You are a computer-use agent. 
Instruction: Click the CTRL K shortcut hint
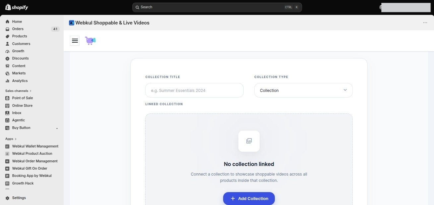(292, 7)
